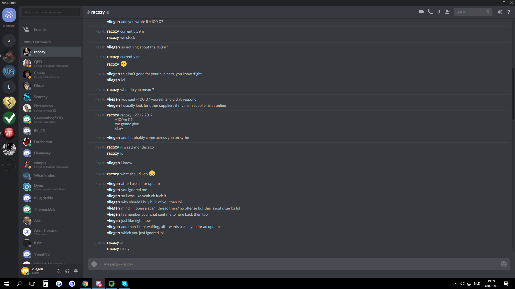Click Find or start a conversation field
Screen dimensions: 515x289
coord(51,12)
